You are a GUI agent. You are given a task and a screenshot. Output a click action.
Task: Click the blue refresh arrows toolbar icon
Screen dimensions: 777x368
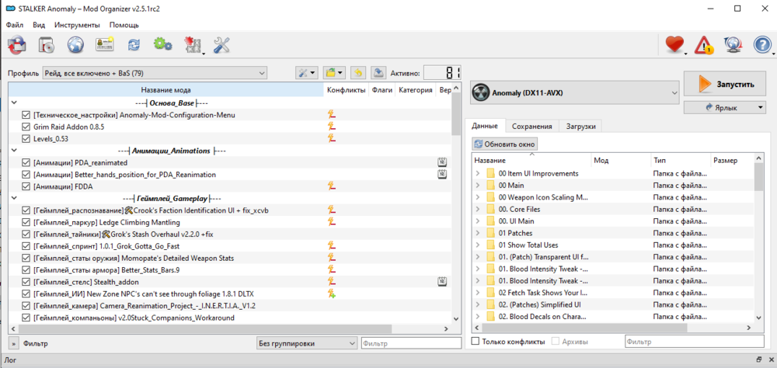[134, 45]
